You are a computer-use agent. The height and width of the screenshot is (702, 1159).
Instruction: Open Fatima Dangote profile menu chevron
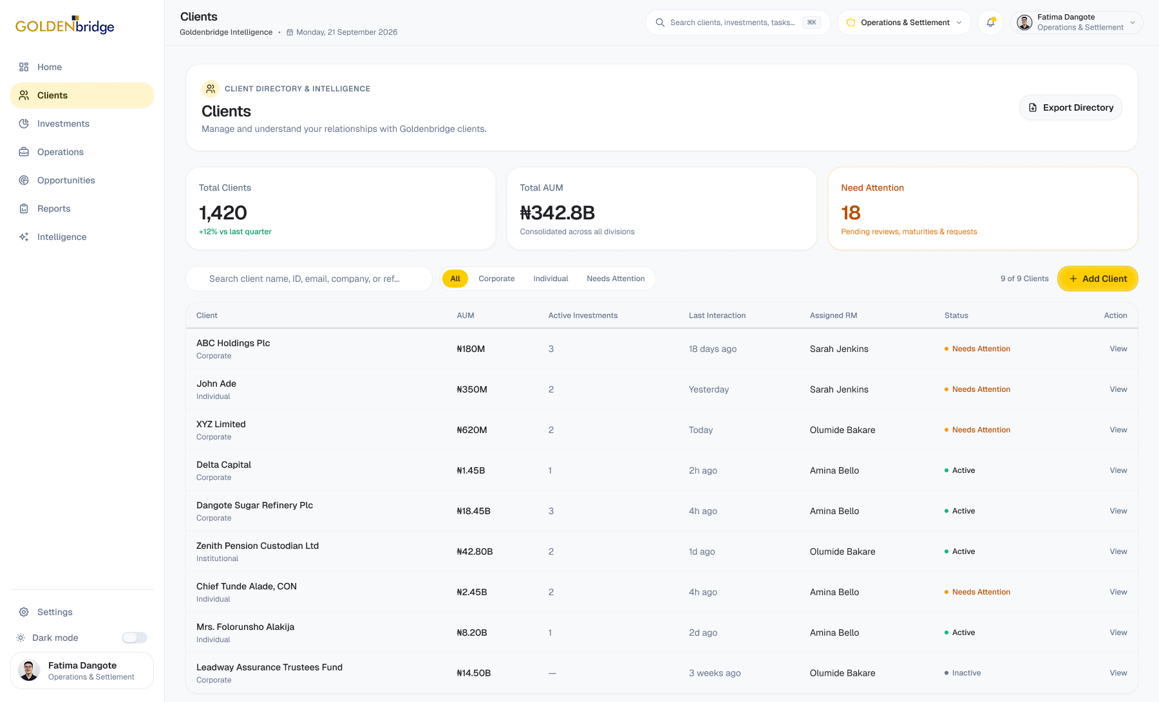click(1133, 23)
